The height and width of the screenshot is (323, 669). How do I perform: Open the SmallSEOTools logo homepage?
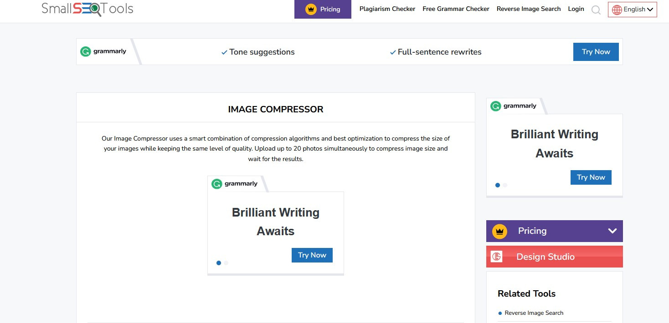point(87,9)
